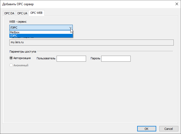Click the Пароль label text

pos(95,59)
